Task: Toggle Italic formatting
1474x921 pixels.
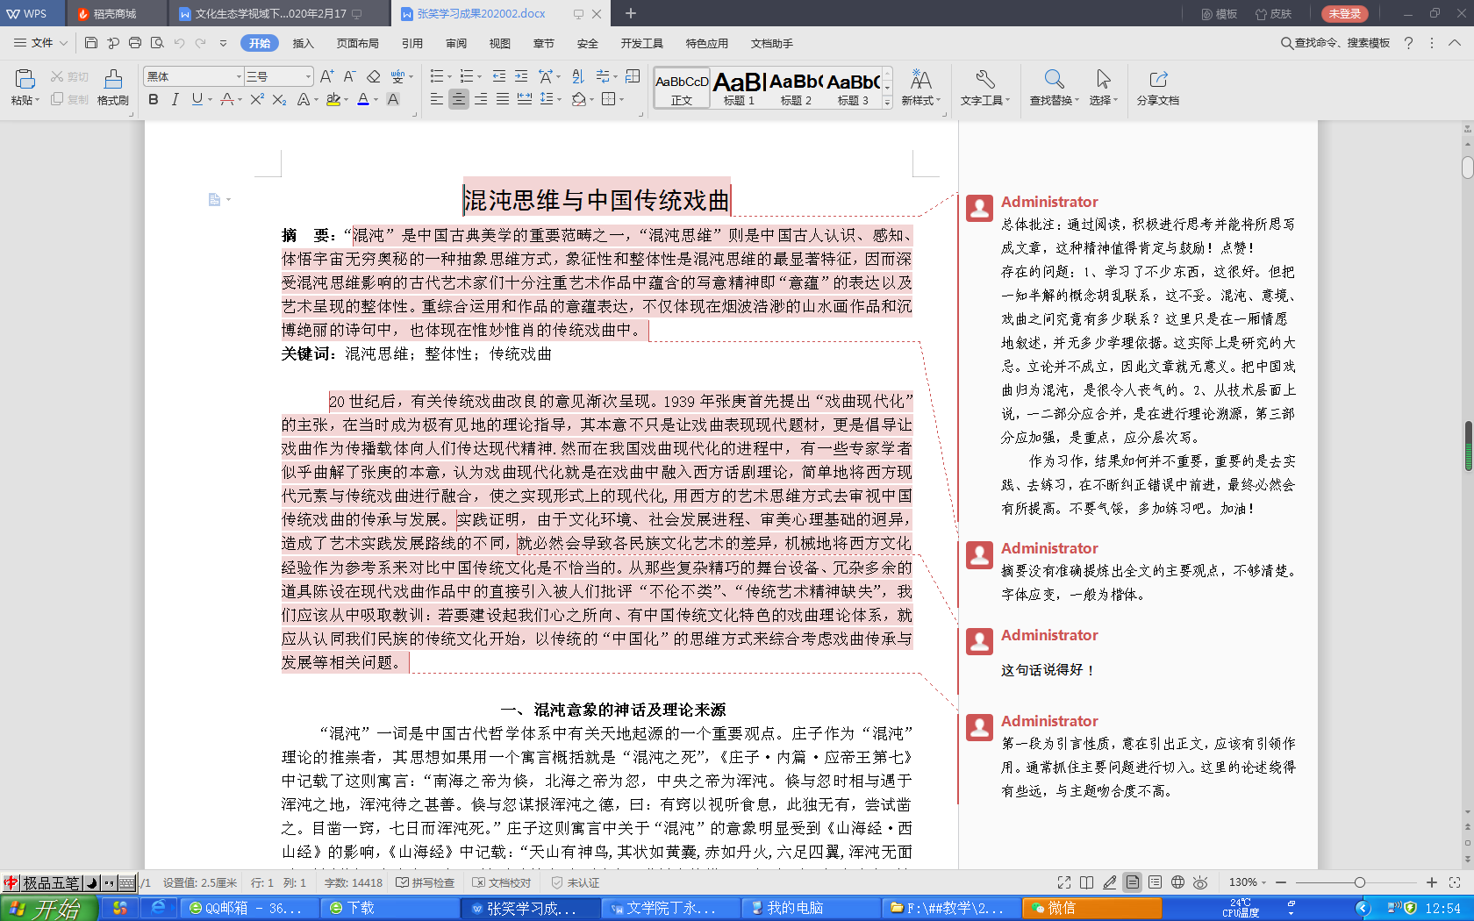Action: [x=175, y=99]
